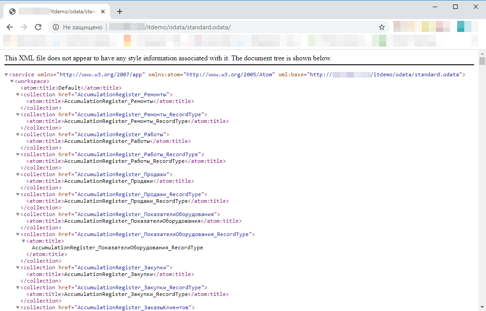Collapse the AccumulationRegister_Ремонты collection node

tap(18, 94)
